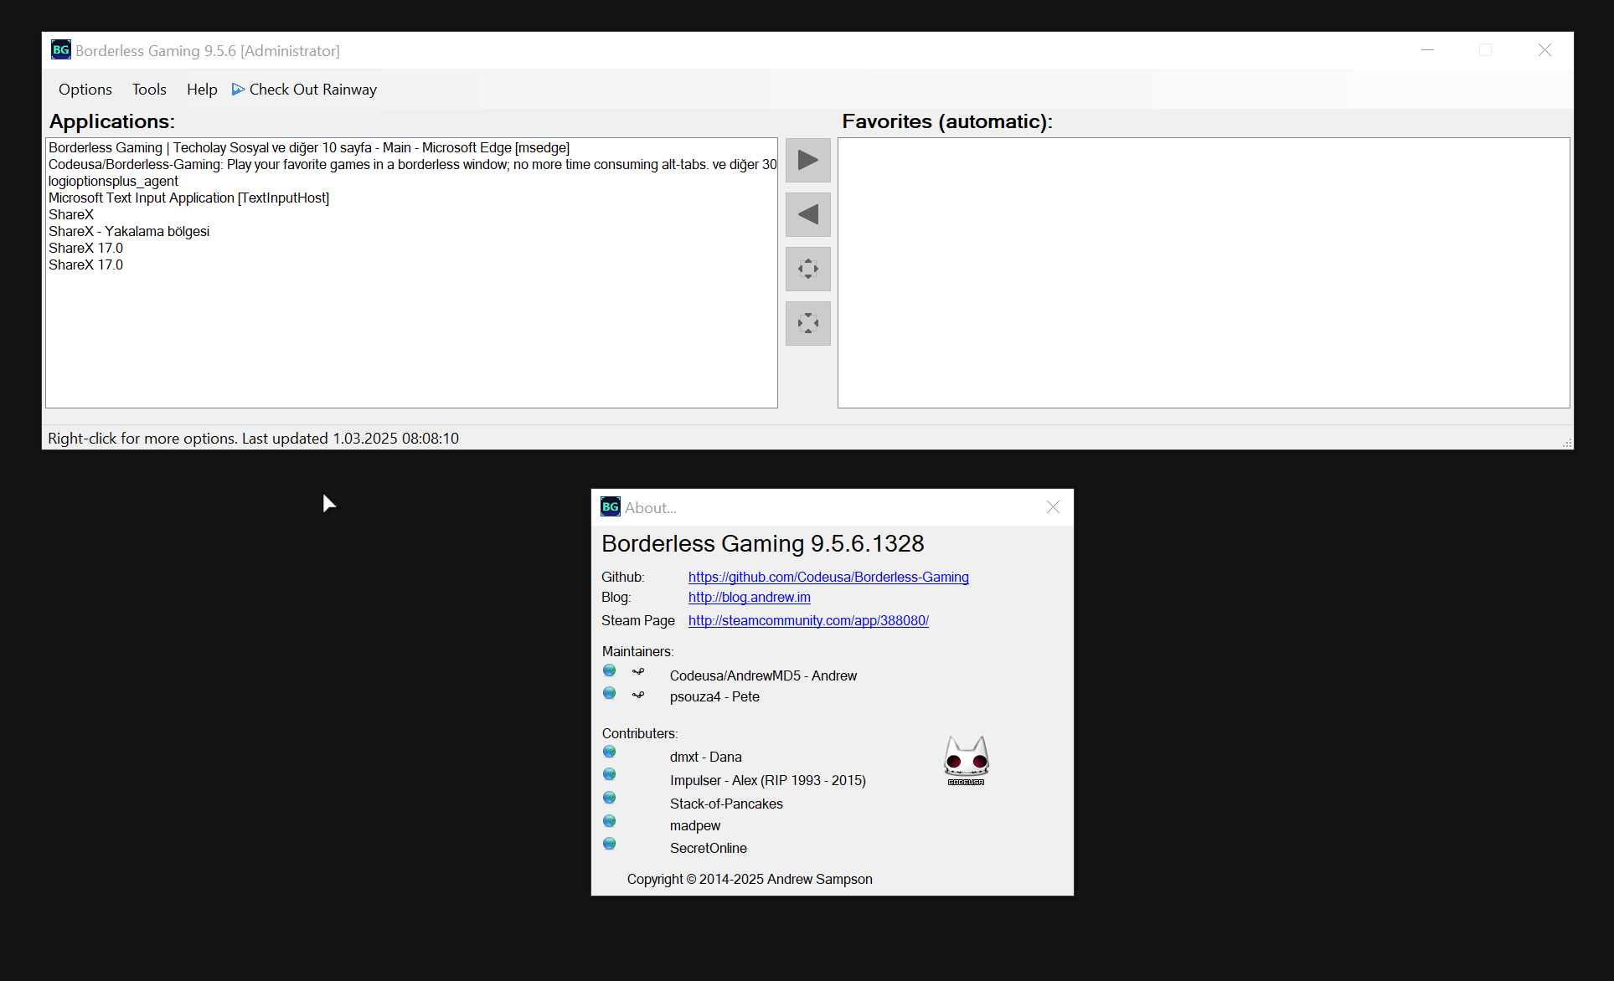Click Stack-of-Pancakes contributor name
Screen dimensions: 1614x981
pyautogui.click(x=726, y=804)
